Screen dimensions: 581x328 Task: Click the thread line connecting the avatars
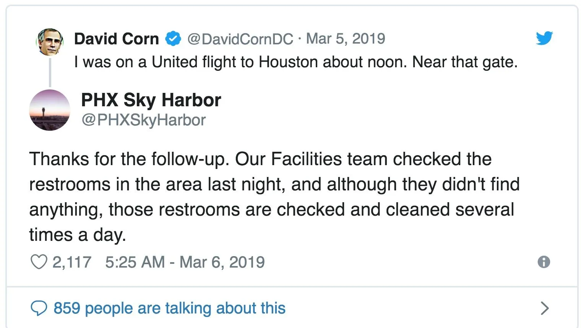click(50, 73)
